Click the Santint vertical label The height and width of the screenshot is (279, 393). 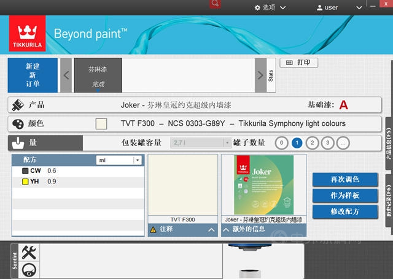[15, 261]
